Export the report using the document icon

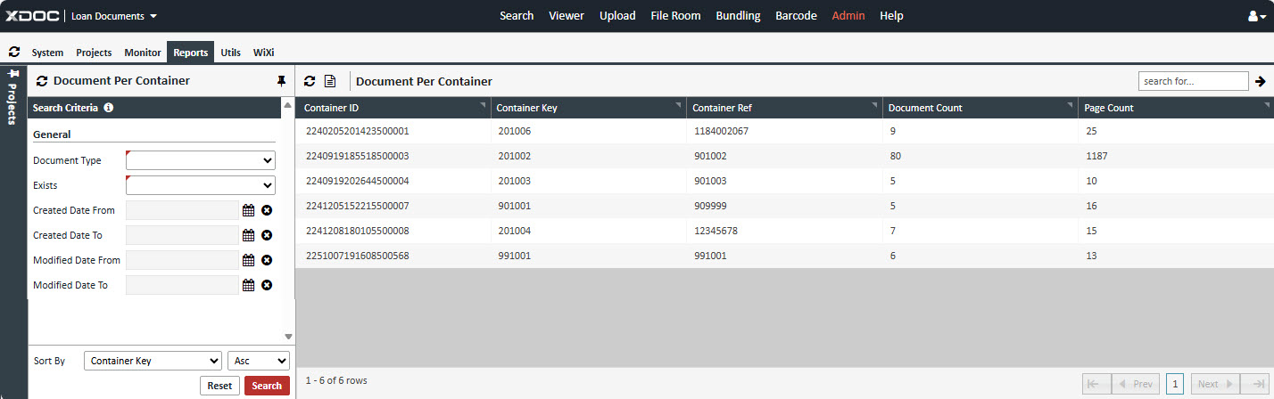[330, 81]
